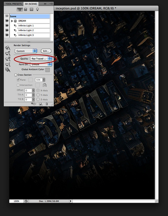Select the Scene row in 3D panel
168x216 pixels.
[x=30, y=16]
